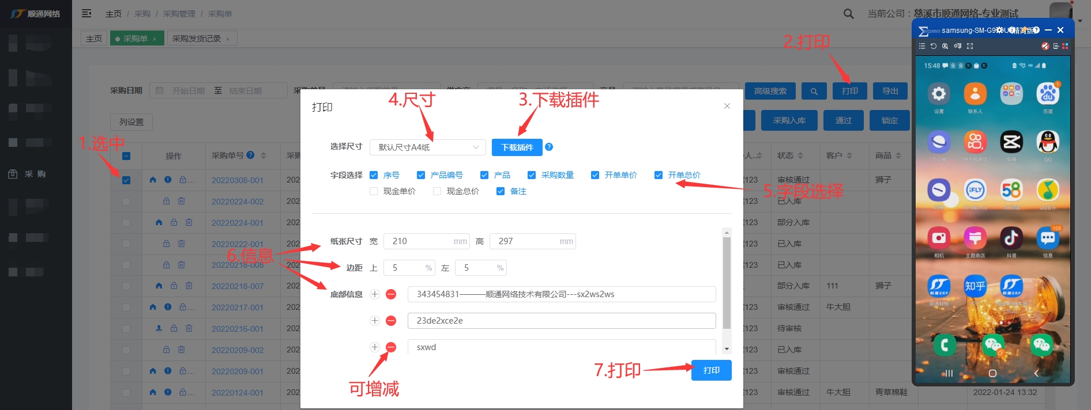This screenshot has width=1091, height=410.
Task: Click help icon next to 下载插件 button
Action: pos(549,147)
